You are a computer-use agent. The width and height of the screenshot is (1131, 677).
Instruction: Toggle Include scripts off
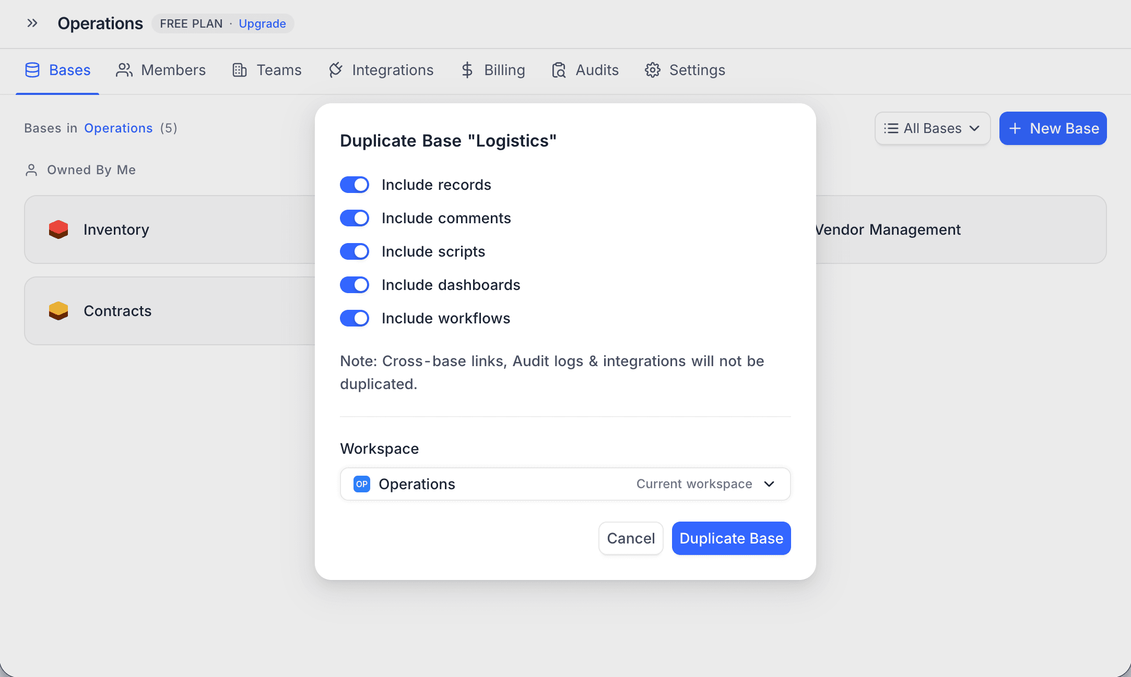point(355,251)
